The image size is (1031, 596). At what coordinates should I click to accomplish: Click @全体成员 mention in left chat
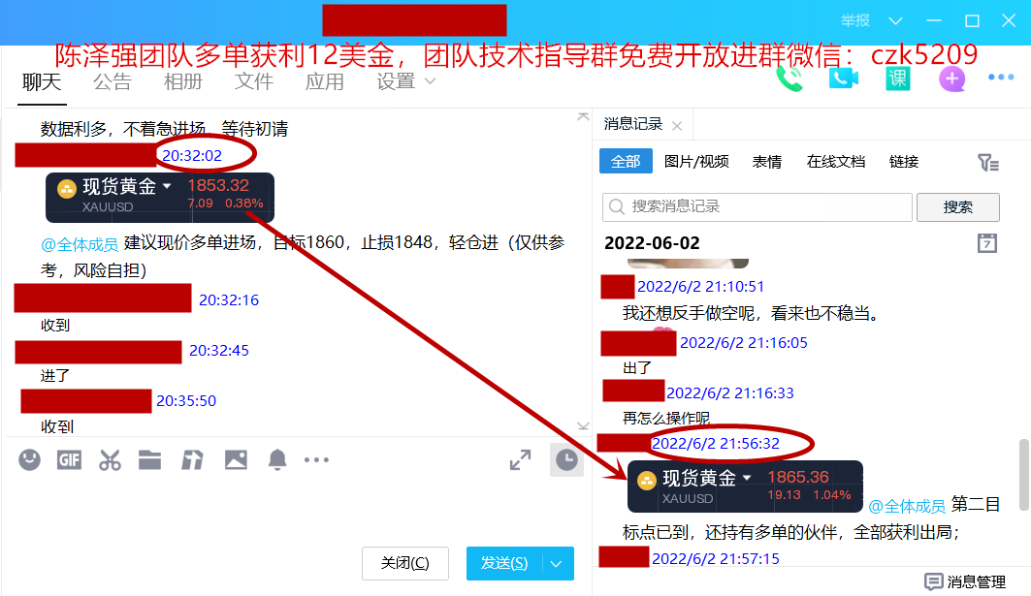pyautogui.click(x=80, y=244)
